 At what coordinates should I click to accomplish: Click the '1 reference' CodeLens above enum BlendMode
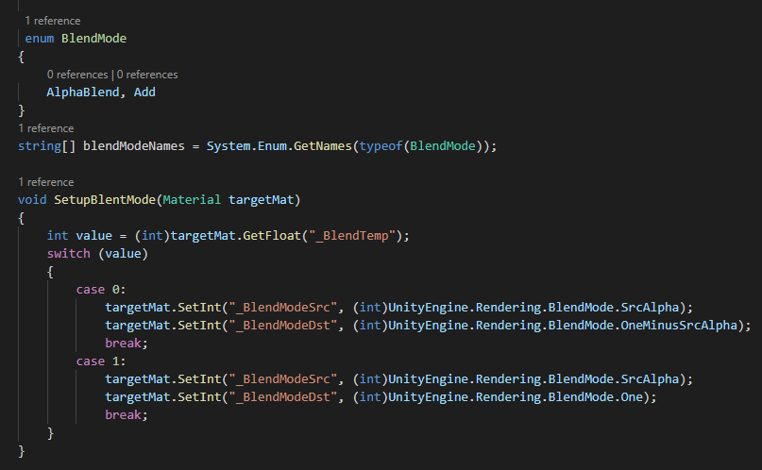(52, 21)
